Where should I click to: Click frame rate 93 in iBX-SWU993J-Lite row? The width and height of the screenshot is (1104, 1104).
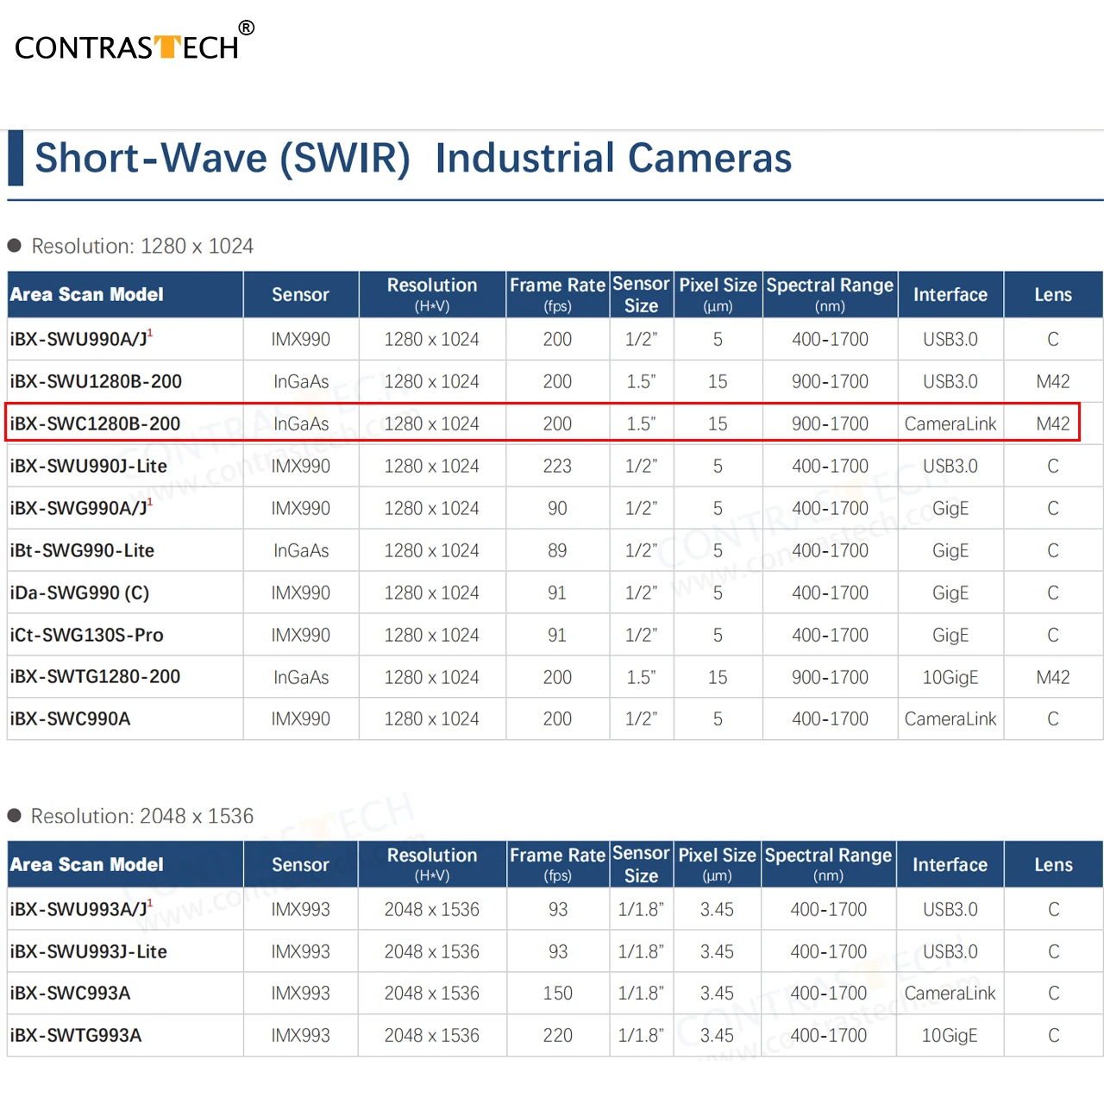click(x=558, y=951)
